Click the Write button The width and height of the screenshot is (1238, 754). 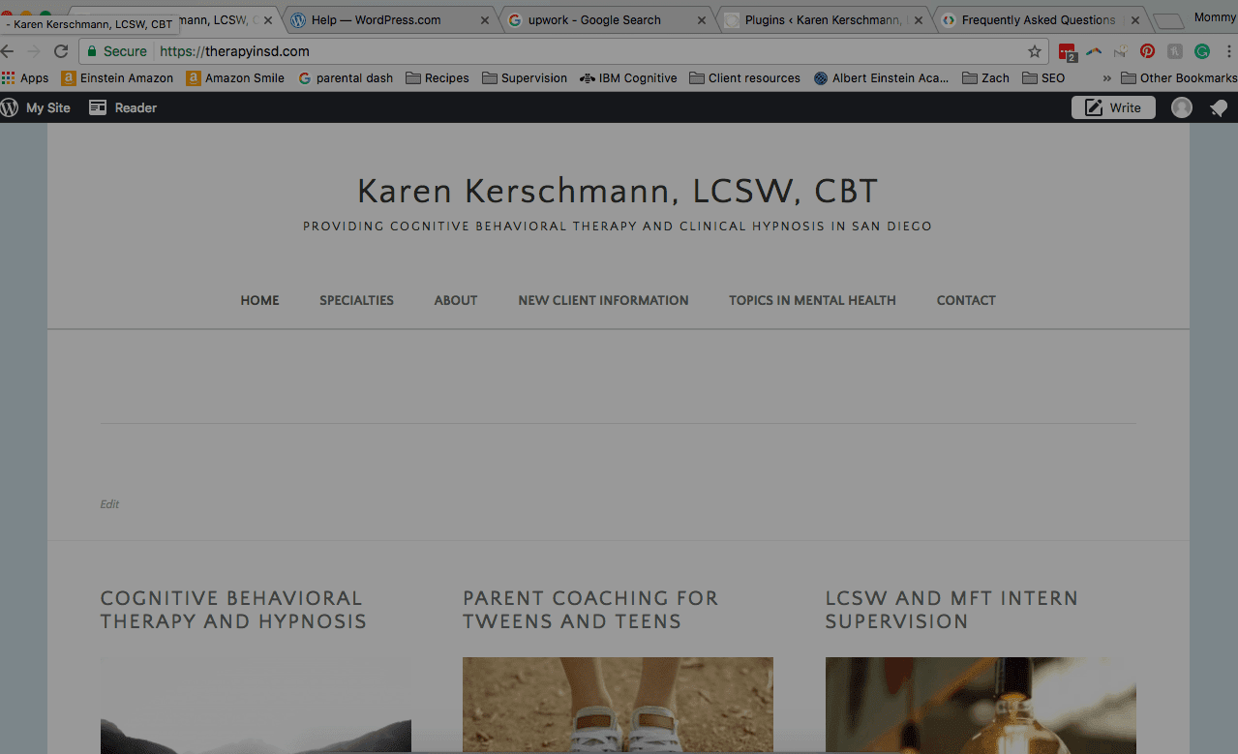click(1113, 108)
